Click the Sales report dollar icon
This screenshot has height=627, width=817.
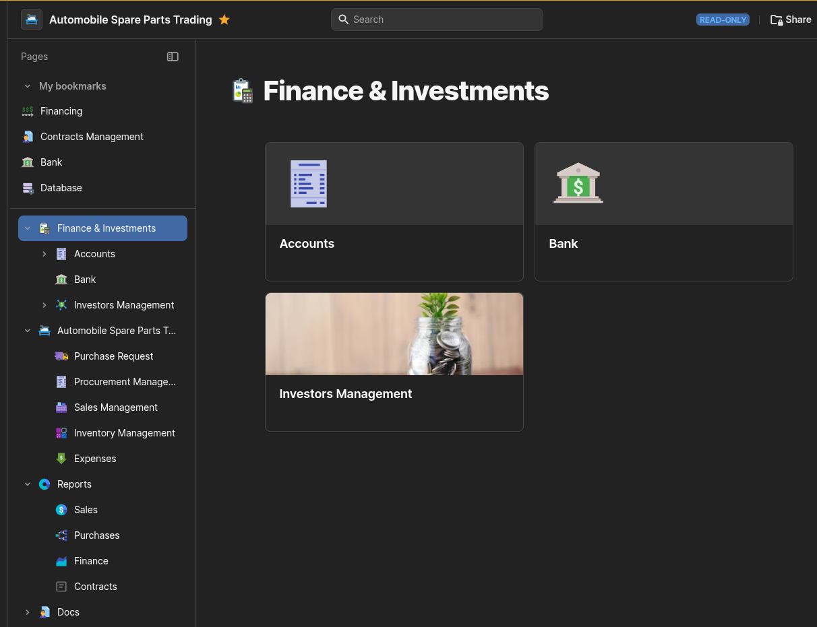(61, 510)
